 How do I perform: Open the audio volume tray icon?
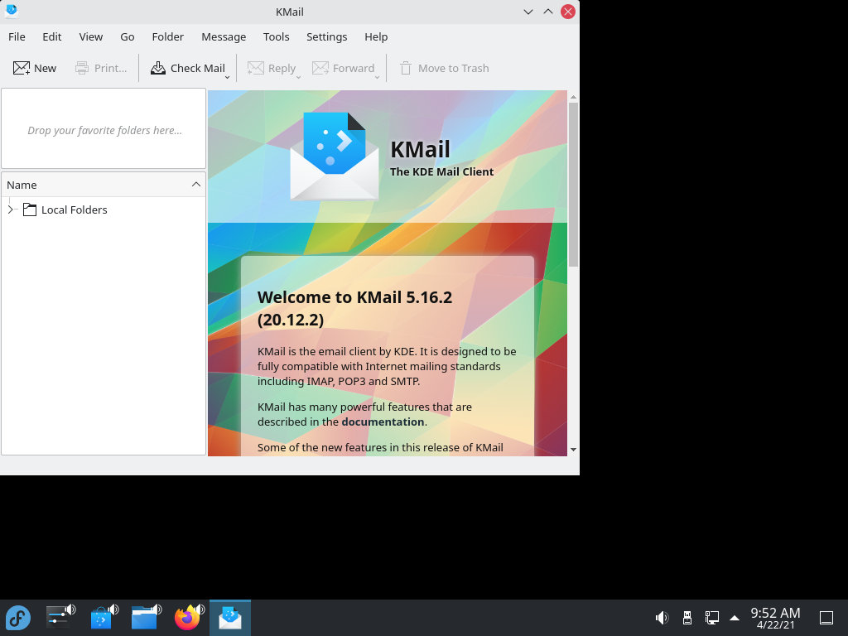[662, 618]
